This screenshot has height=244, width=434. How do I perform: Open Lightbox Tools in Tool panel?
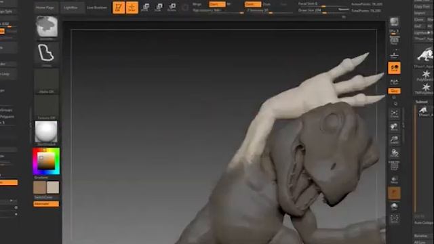[423, 33]
